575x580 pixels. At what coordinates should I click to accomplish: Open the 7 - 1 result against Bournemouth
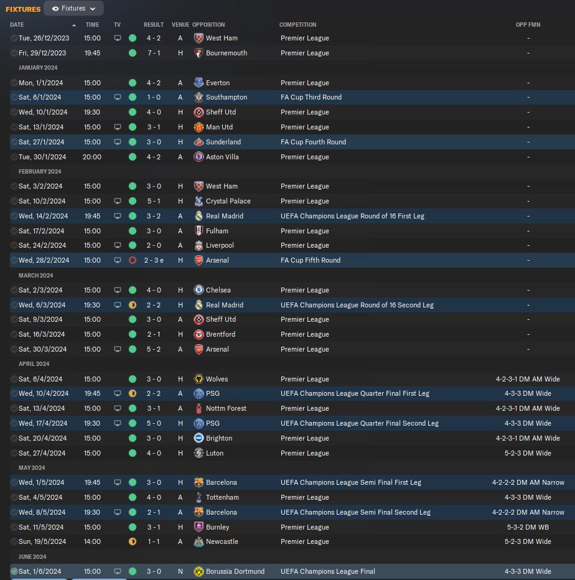[x=154, y=53]
